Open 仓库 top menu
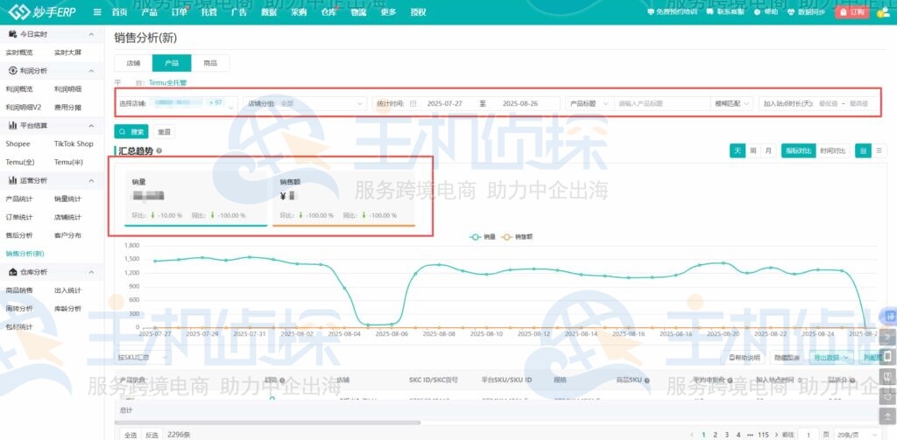897x440 pixels. 329,12
